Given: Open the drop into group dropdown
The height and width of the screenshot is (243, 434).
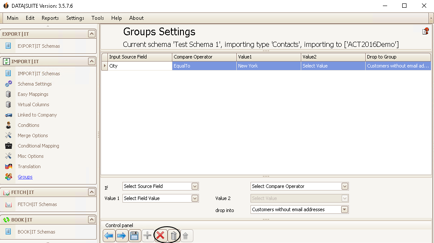Looking at the screenshot, I should pyautogui.click(x=345, y=209).
